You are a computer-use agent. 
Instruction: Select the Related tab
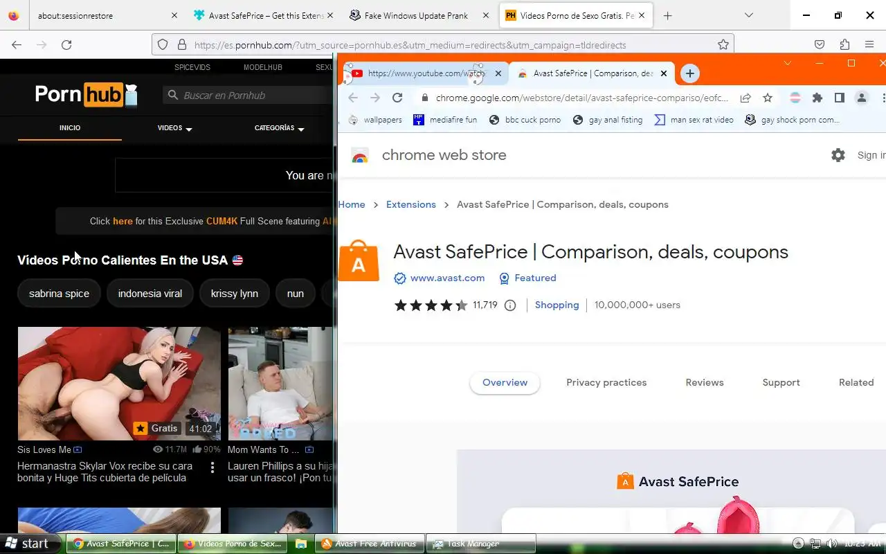click(856, 382)
